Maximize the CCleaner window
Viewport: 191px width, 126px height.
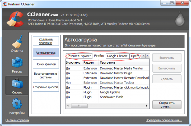pyautogui.click(x=172, y=3)
